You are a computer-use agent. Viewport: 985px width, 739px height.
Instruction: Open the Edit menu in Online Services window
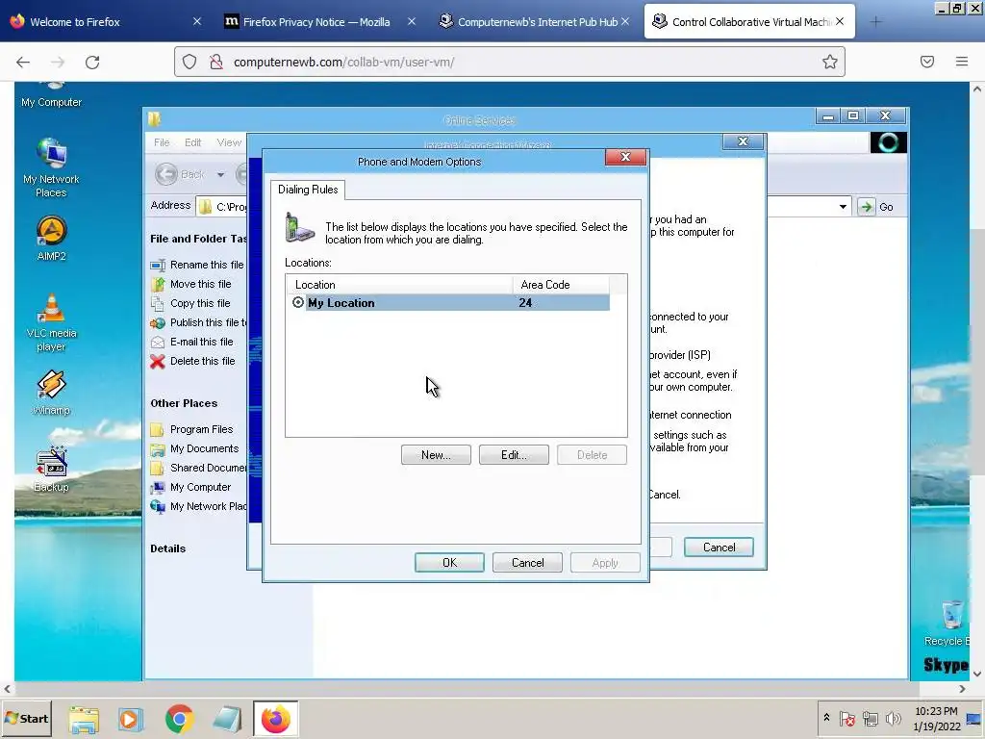click(x=192, y=142)
